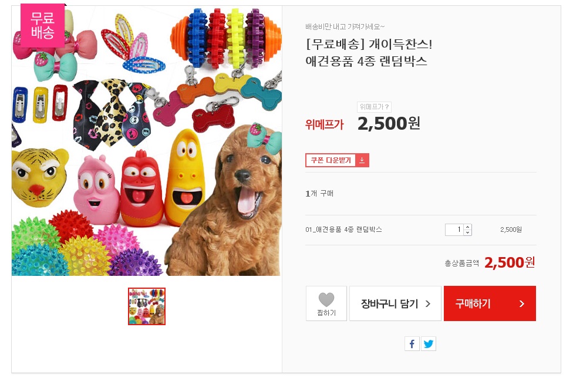Click the arrow on 구매하기 button
This screenshot has width=573, height=378.
tap(522, 303)
